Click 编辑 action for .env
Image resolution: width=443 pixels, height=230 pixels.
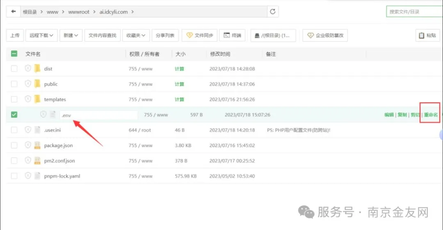click(389, 115)
